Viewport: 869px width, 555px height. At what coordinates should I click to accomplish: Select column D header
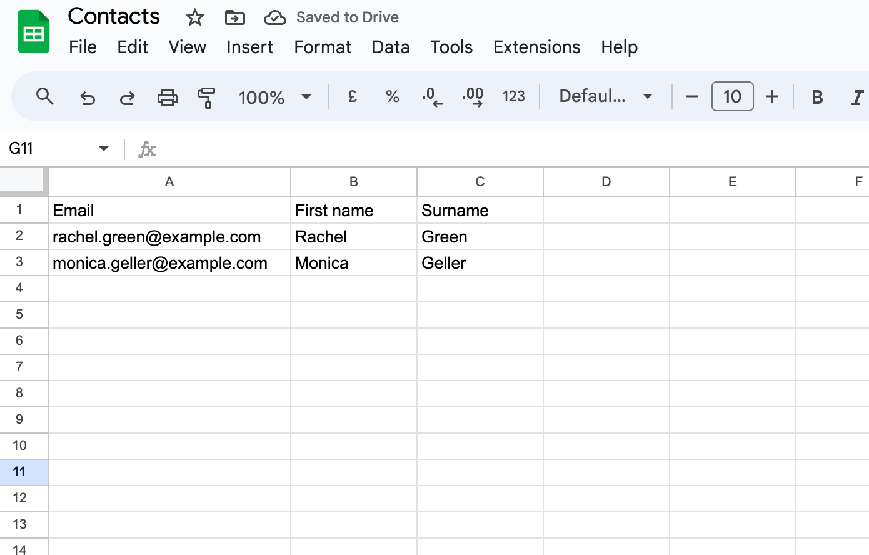[606, 182]
